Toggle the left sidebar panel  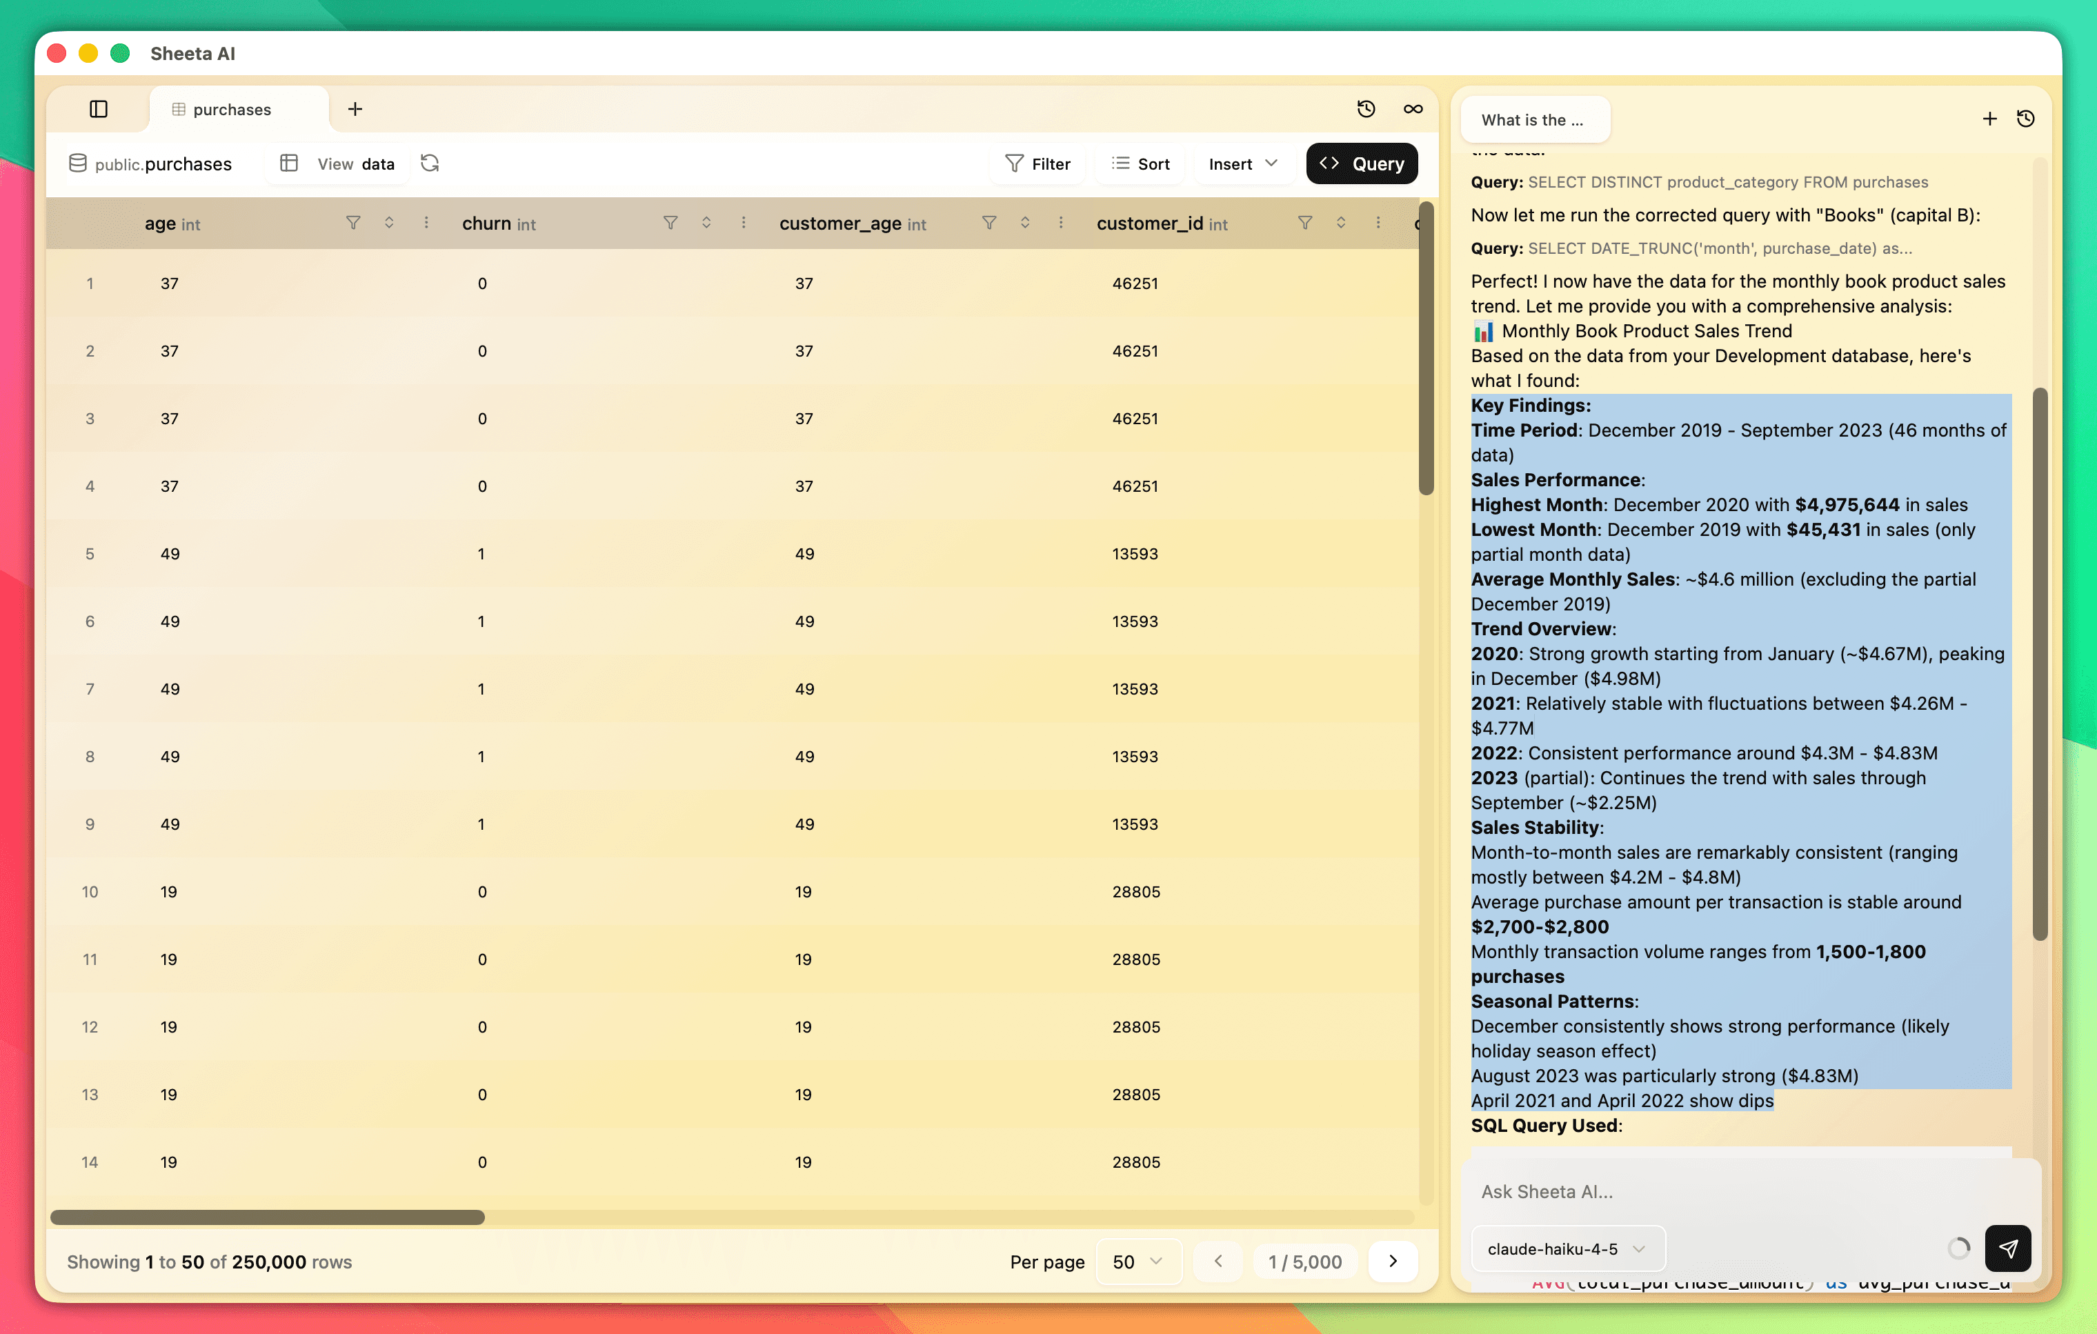99,109
